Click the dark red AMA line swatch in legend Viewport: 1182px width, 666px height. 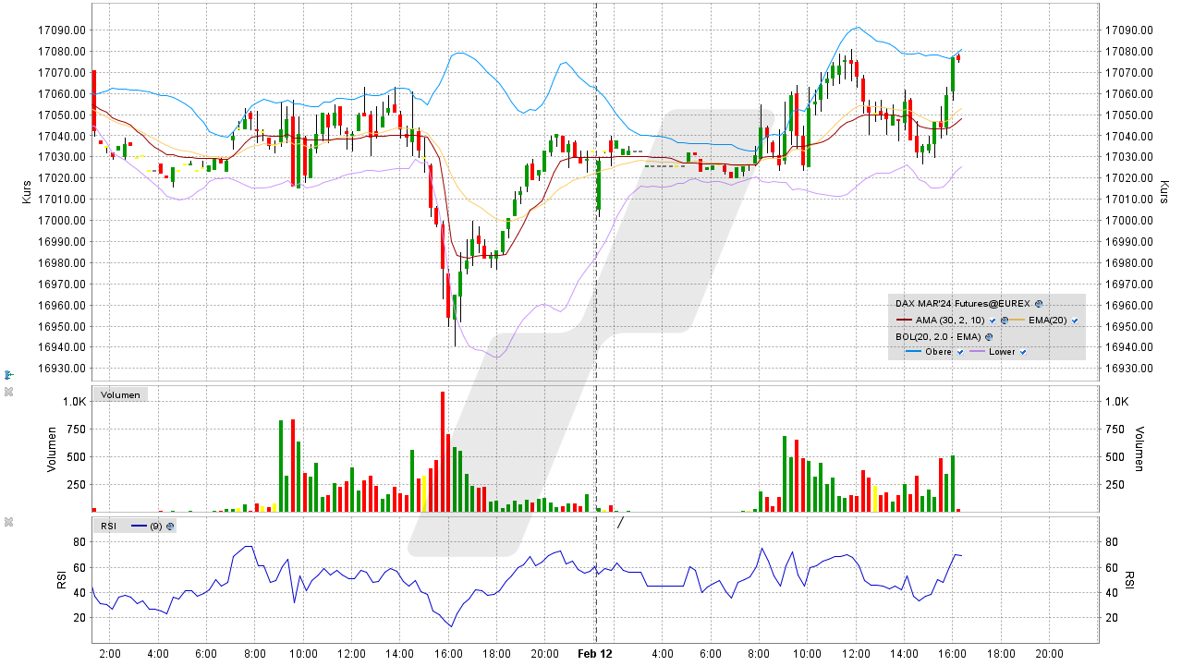point(904,320)
